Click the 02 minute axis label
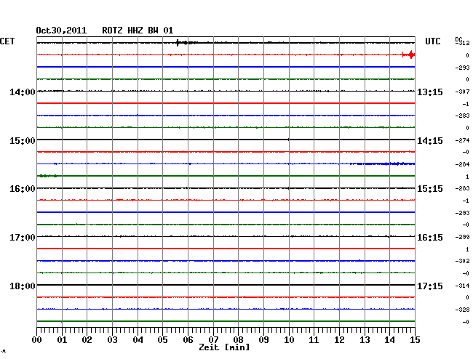This screenshot has height=359, width=473. 87,340
